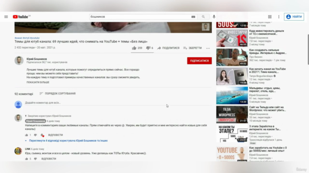
Task: Open Как создавать сильные бренды thumbnail
Action: pos(232,57)
